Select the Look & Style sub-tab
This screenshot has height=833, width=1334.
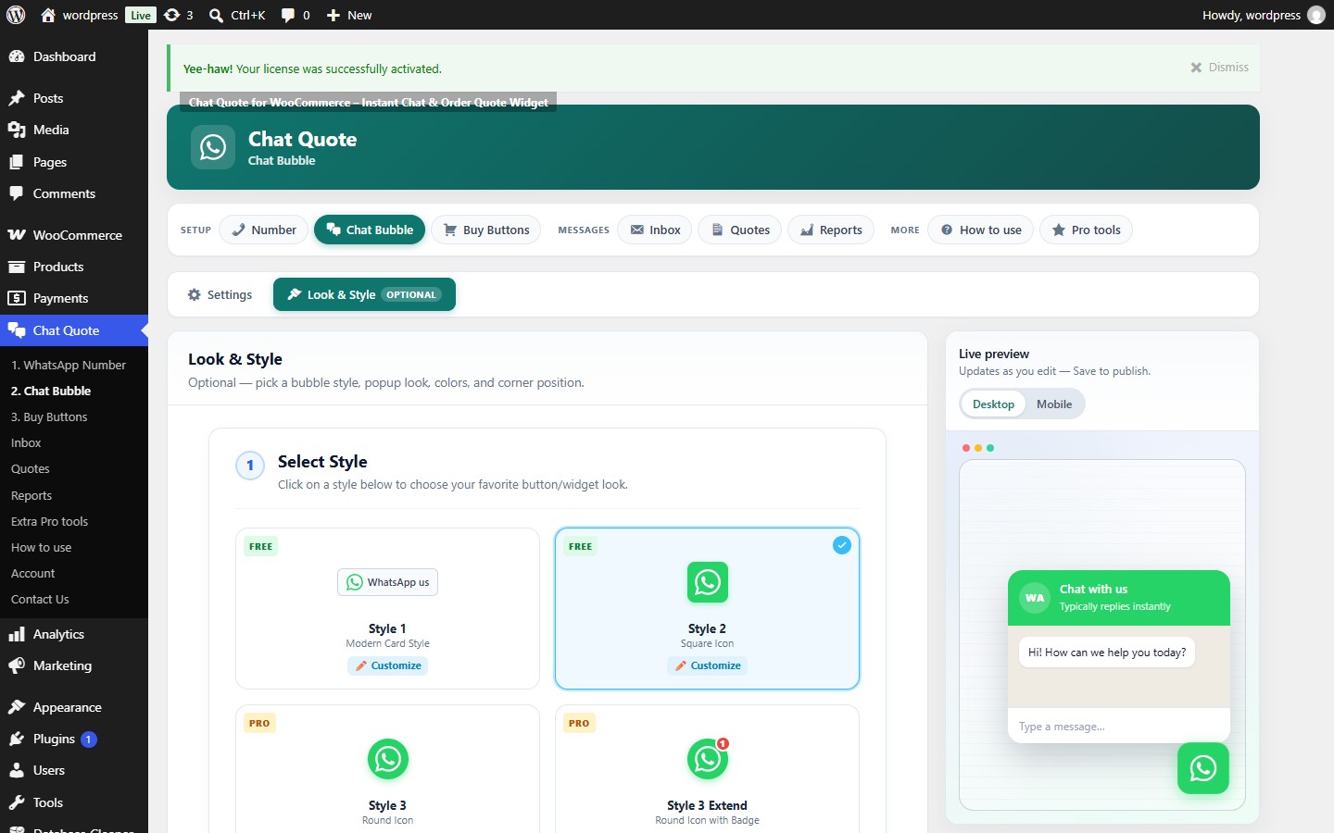[x=364, y=294]
